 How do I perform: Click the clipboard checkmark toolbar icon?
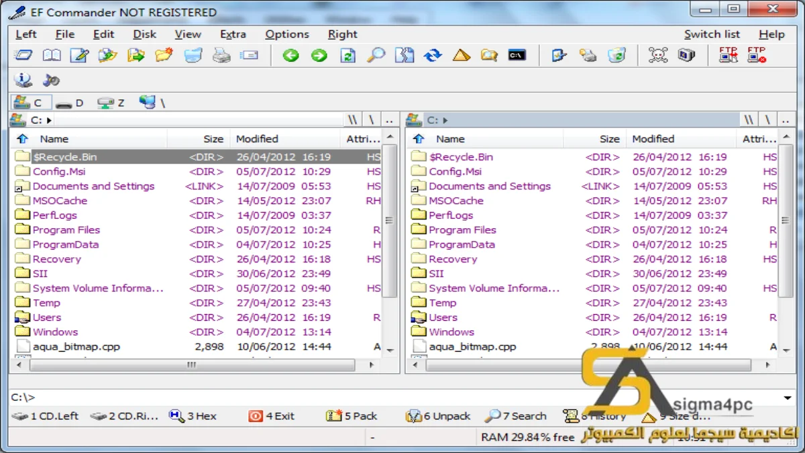coord(559,56)
